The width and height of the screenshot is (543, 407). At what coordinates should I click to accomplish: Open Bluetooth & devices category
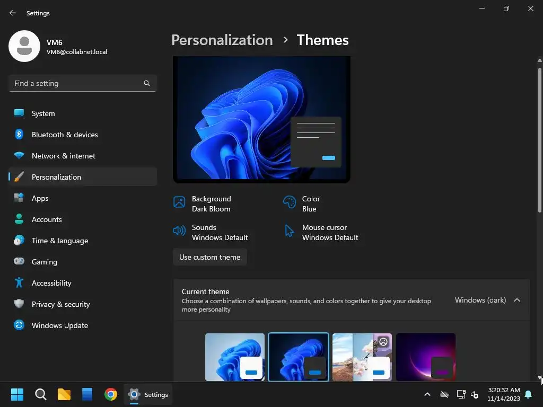[83, 135]
